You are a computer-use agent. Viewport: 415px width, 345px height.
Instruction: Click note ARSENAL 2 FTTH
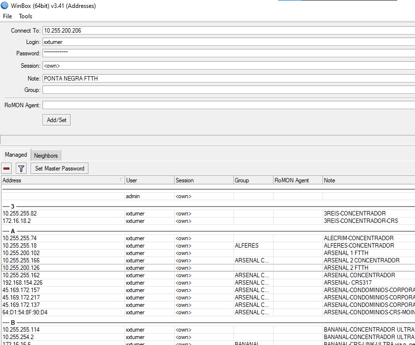point(346,268)
